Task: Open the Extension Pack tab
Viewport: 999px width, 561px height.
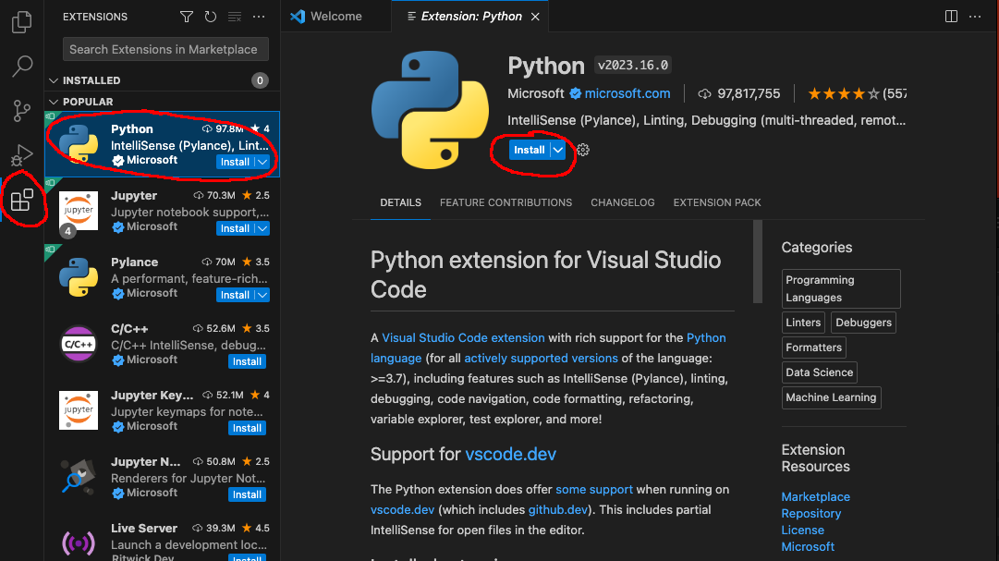Action: [717, 202]
